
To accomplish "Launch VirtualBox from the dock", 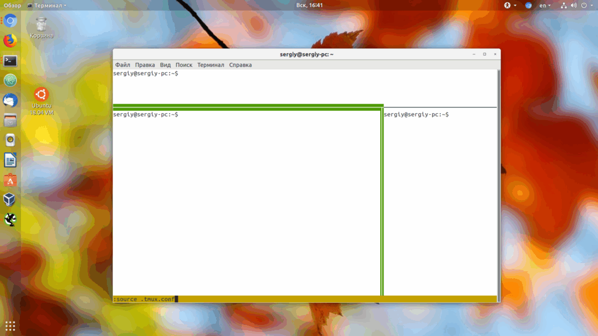I will click(x=9, y=199).
